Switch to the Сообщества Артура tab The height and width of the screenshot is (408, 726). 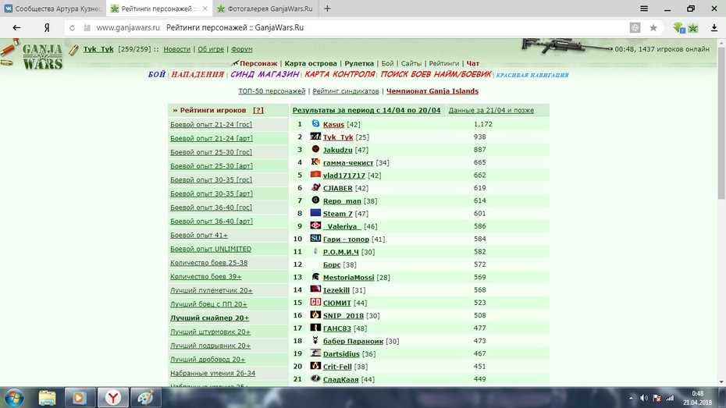(x=53, y=9)
